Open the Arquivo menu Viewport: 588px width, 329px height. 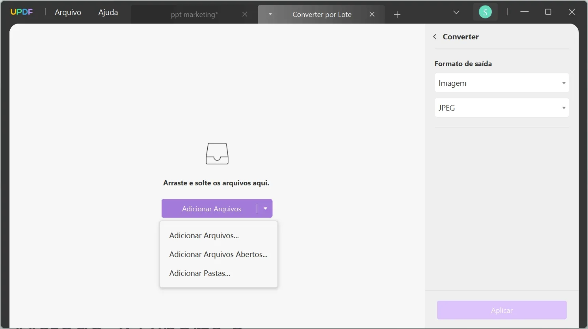[67, 12]
